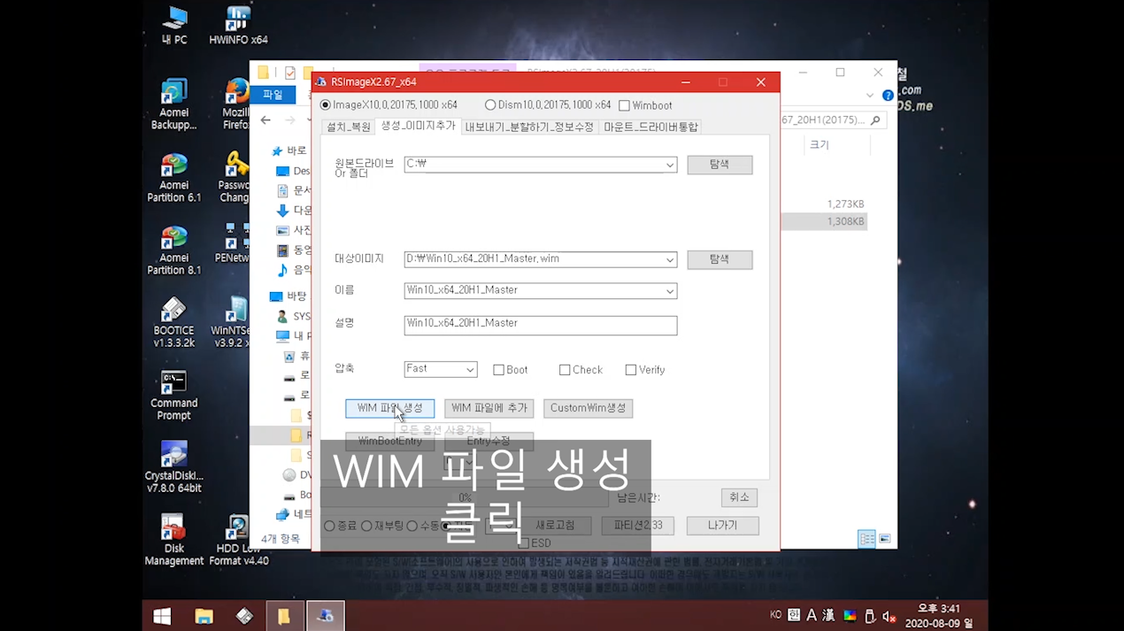Tick the Check checkbox
The width and height of the screenshot is (1124, 631).
[565, 370]
